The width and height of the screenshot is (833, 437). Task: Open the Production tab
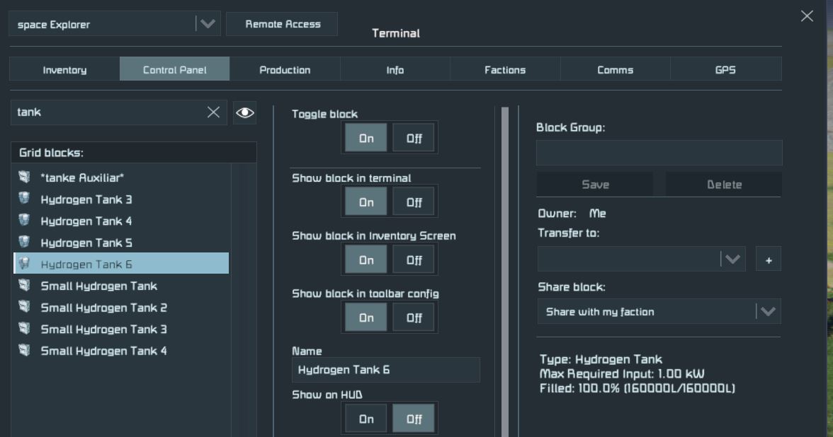tap(285, 69)
